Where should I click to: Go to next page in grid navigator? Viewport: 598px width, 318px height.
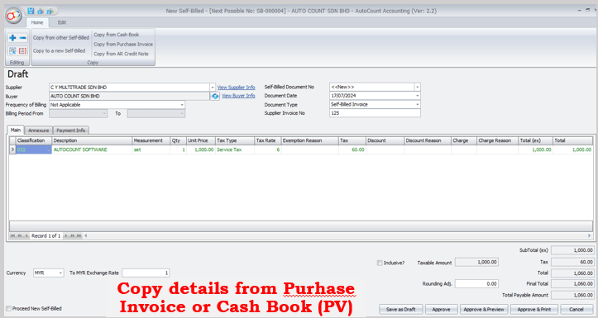click(72, 235)
